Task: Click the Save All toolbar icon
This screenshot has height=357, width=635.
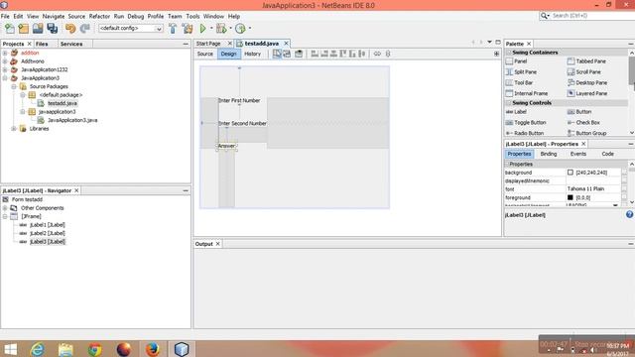Action: (53, 29)
